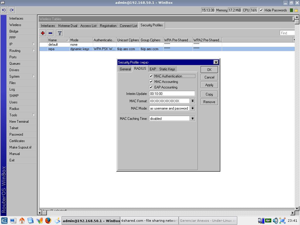
Task: Toggle MAC Accounting checkbox
Action: pos(151,81)
